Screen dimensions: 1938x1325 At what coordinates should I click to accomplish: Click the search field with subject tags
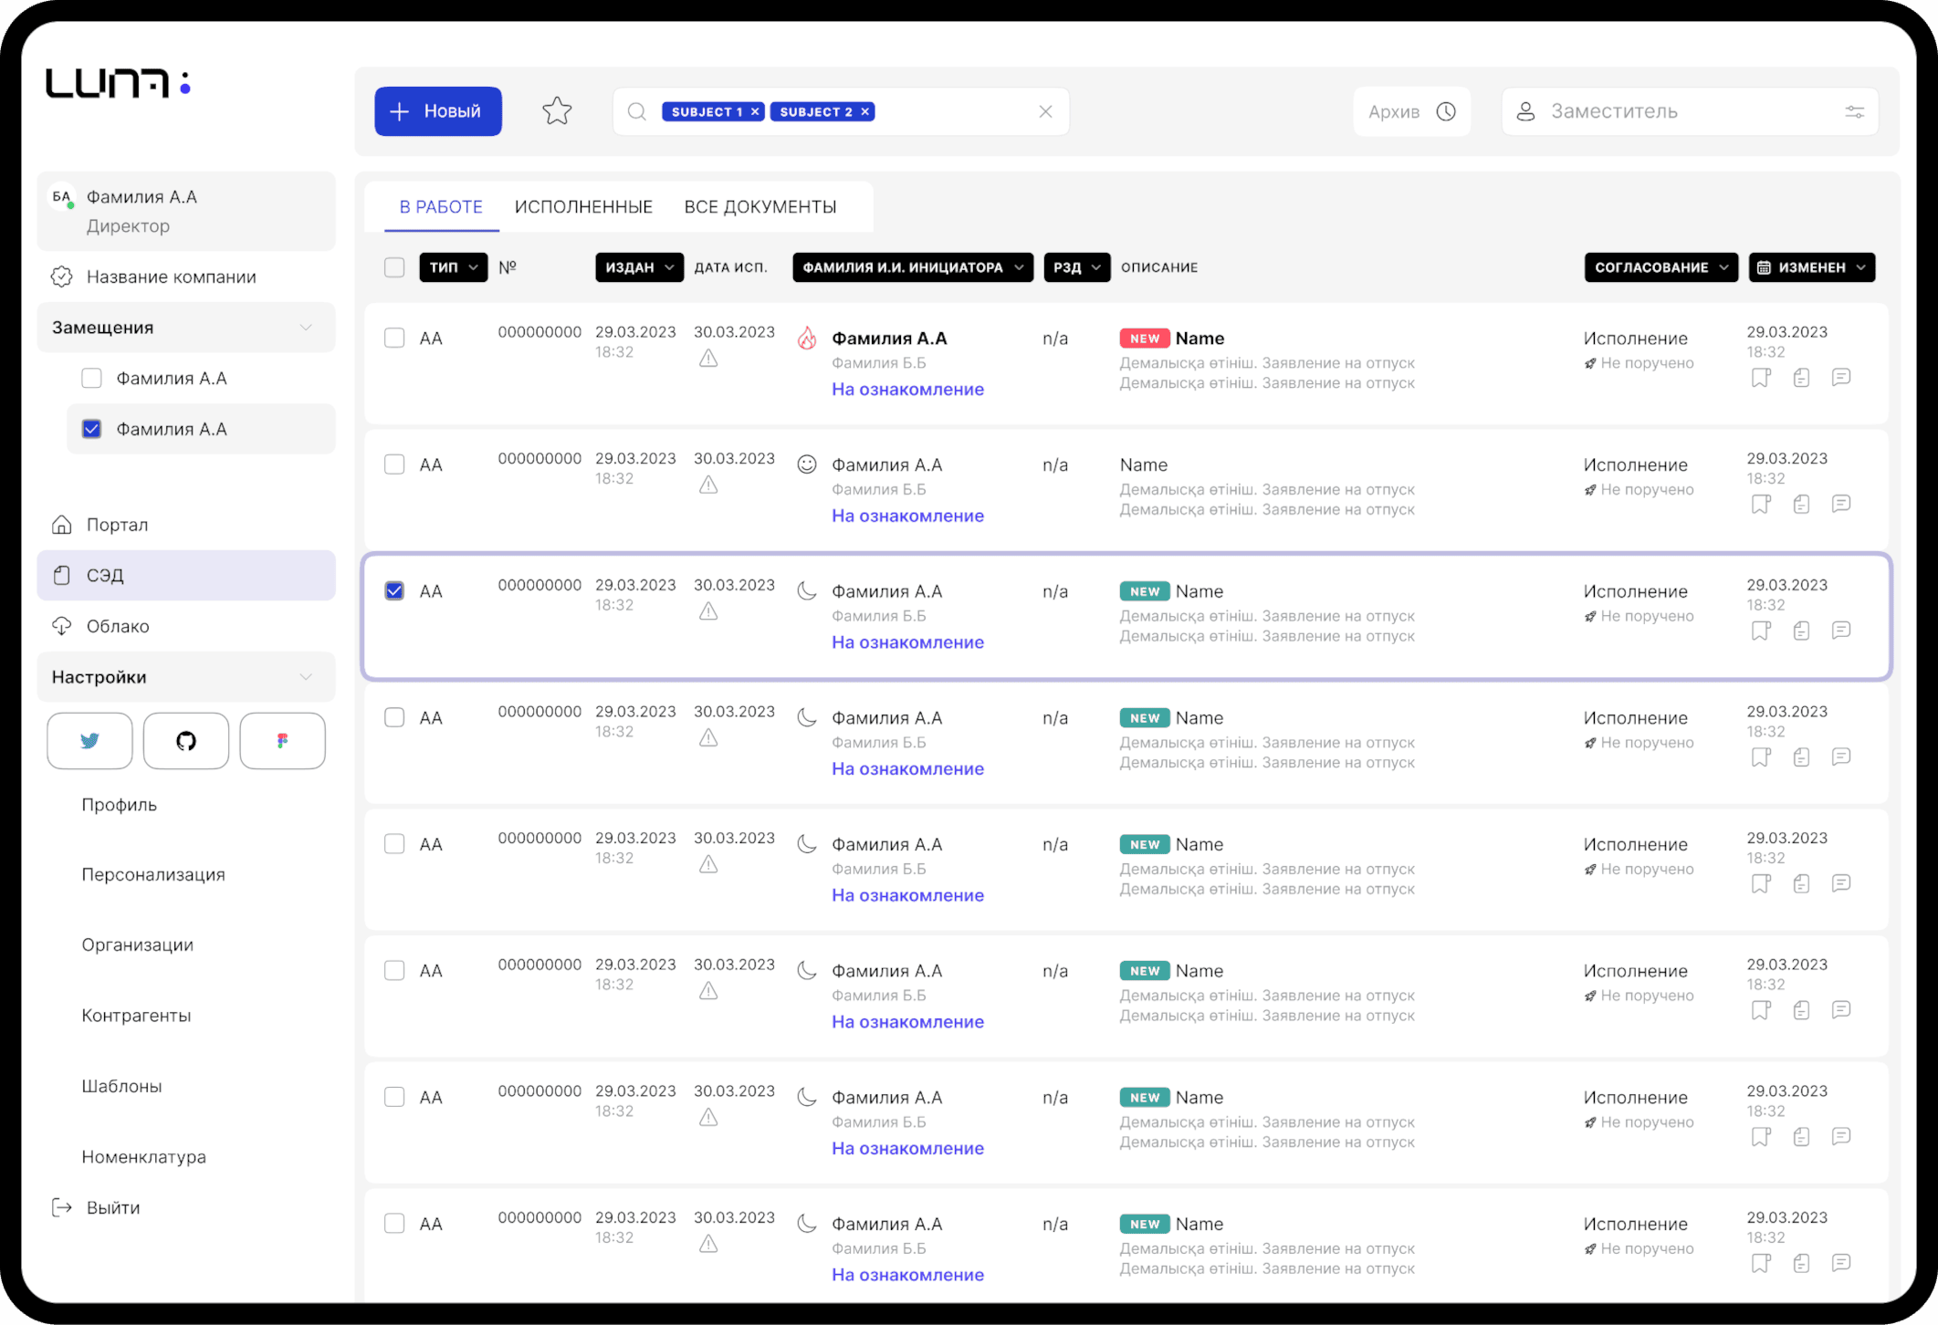949,111
